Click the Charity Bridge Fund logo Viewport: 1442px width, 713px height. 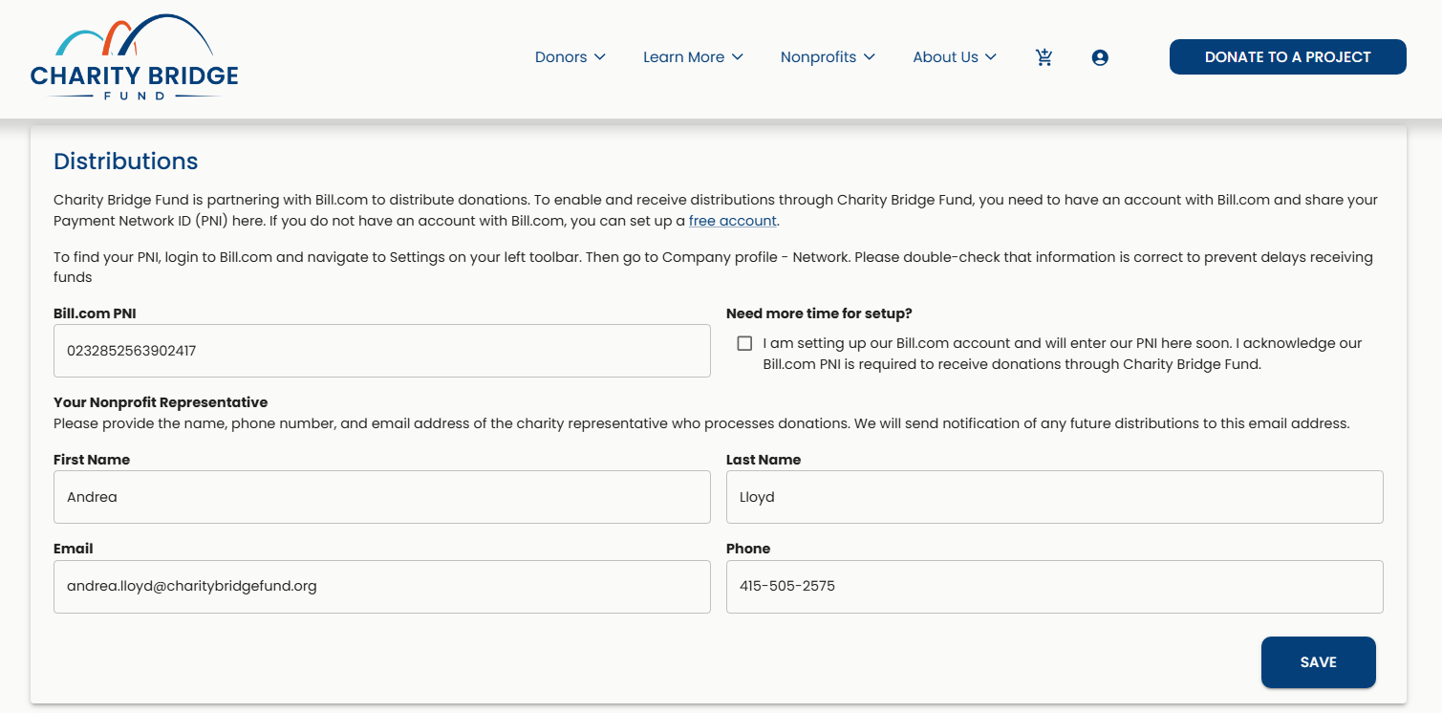[135, 57]
